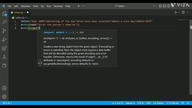Image resolution: width=192 pixels, height=108 pixels.
Task: Navigate forward with the right arrow
Action: [x=83, y=6]
